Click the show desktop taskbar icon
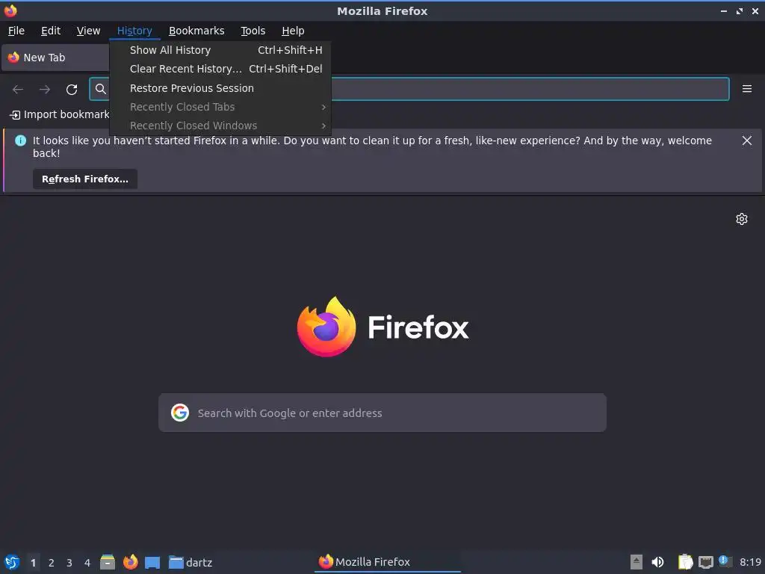The width and height of the screenshot is (765, 574). [x=152, y=562]
